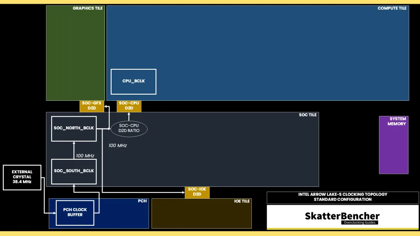Click the CPU_BCLK block inside Compute Tile
This screenshot has height=236, width=420.
[133, 82]
